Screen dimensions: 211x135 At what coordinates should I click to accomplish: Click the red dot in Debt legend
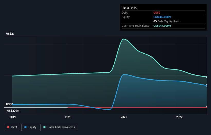[x=8, y=127]
